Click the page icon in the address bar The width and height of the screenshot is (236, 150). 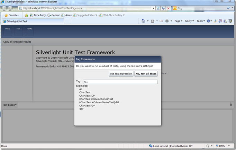coord(20,8)
